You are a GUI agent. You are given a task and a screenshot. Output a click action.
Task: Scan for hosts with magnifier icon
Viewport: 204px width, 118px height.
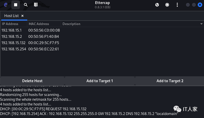click(25, 5)
